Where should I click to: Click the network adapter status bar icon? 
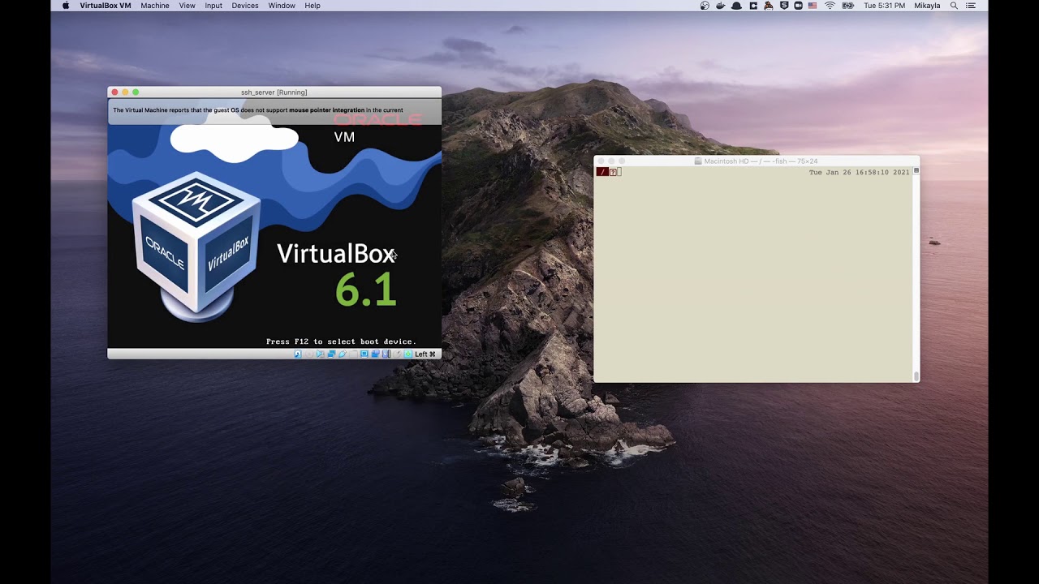[331, 354]
